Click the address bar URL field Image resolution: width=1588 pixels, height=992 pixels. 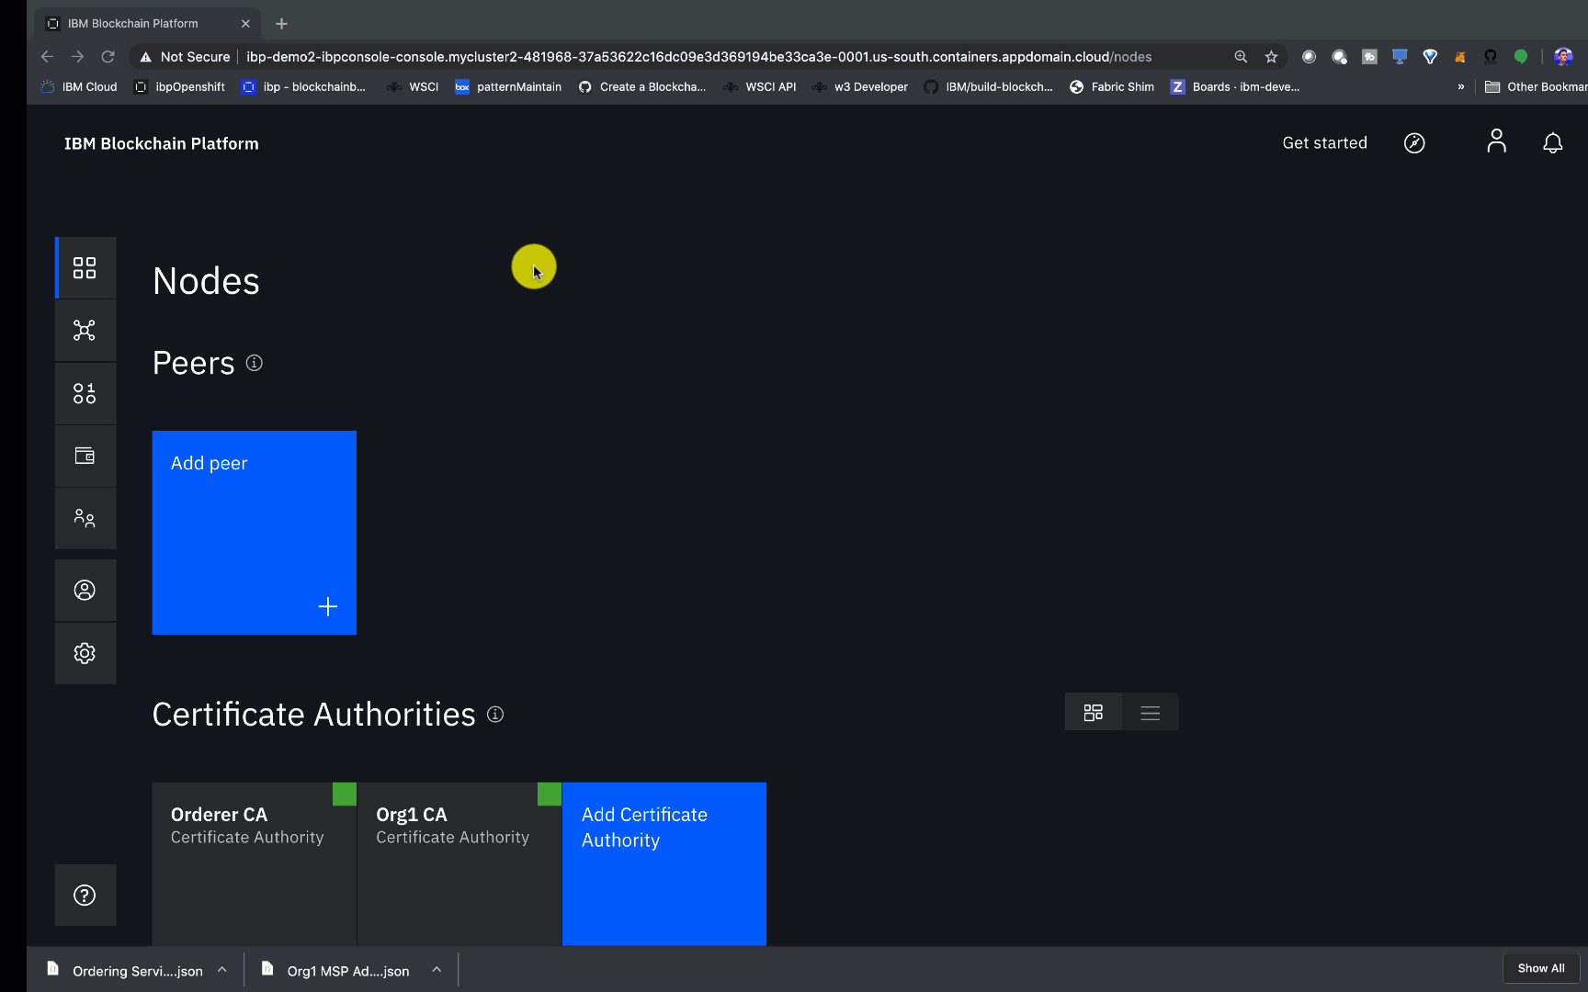pos(698,57)
